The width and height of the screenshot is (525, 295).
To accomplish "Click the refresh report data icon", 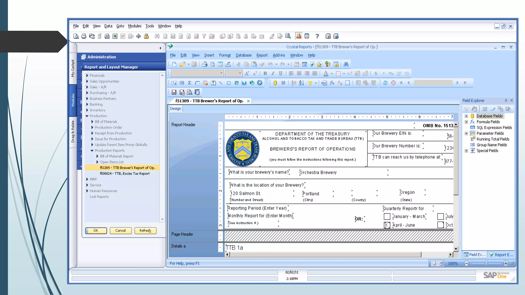I will pos(385,83).
